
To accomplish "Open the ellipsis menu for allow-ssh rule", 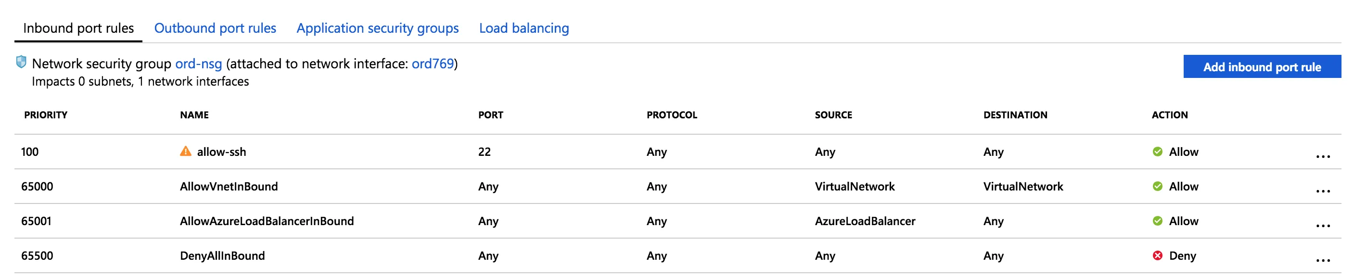I will [x=1322, y=156].
